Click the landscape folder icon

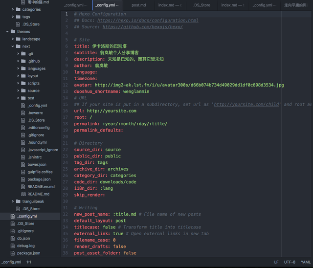click(18, 39)
